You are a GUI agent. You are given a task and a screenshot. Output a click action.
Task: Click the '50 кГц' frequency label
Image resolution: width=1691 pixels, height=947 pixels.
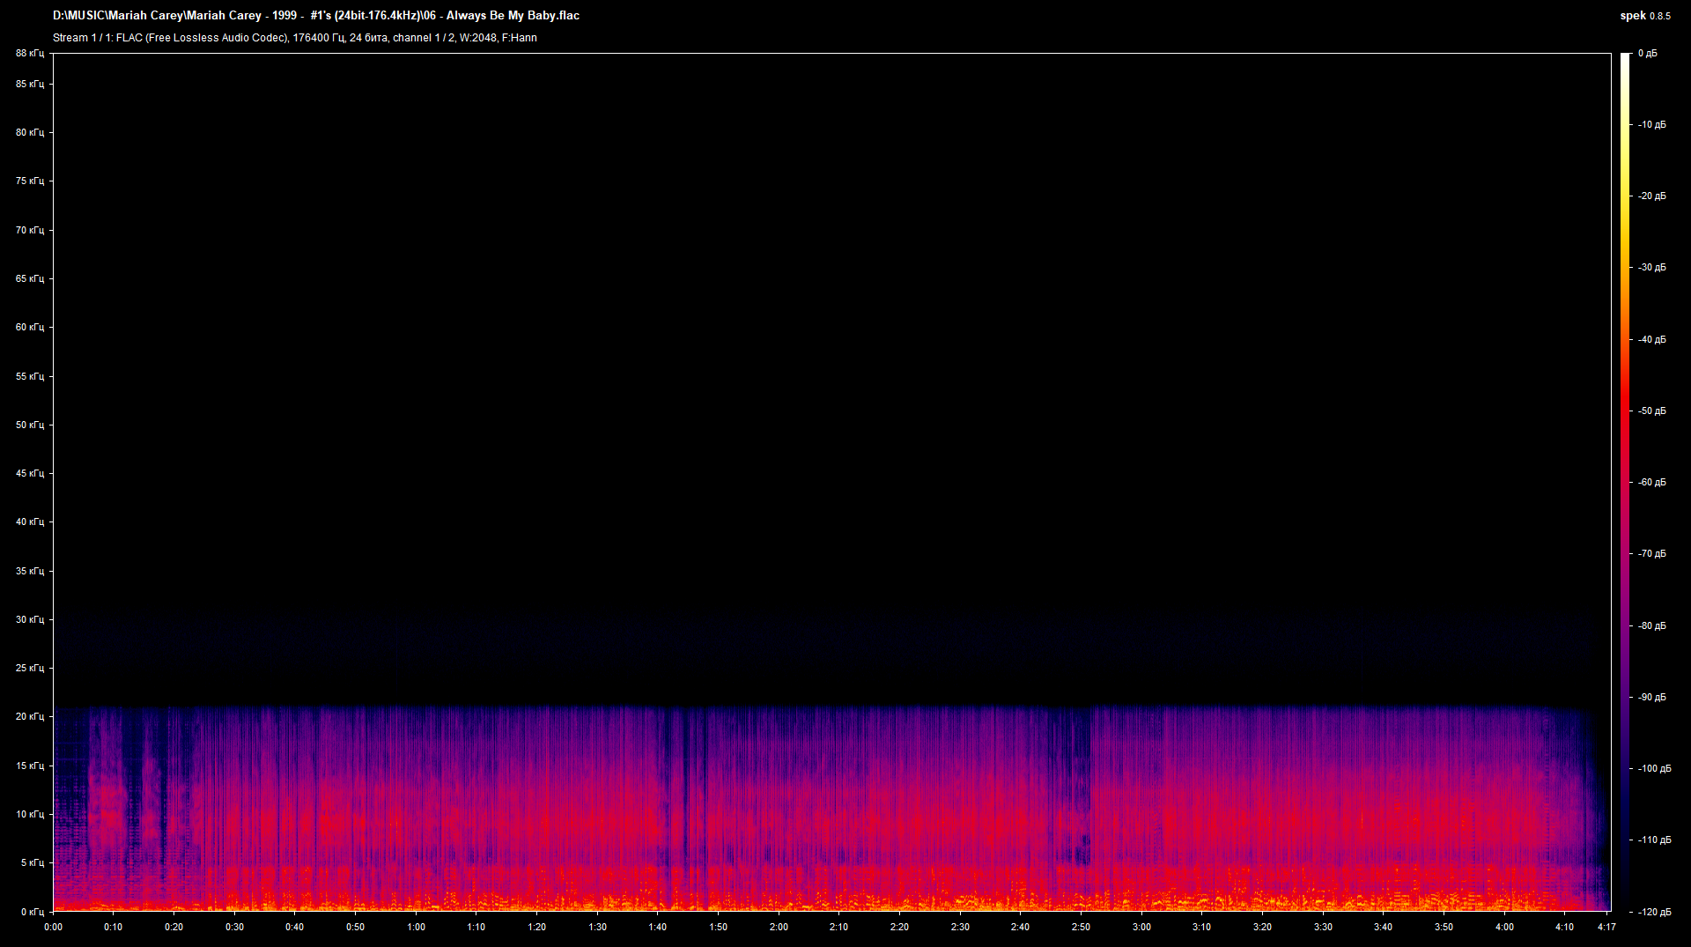29,425
